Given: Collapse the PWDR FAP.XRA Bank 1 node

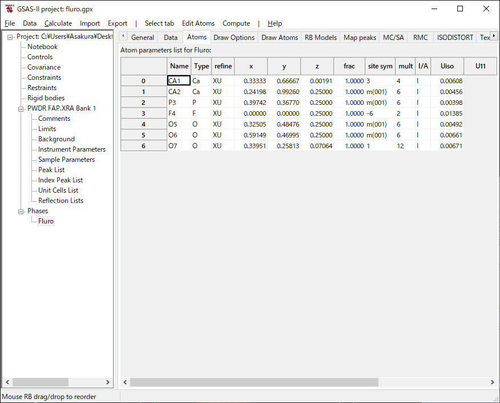Looking at the screenshot, I should pos(21,108).
